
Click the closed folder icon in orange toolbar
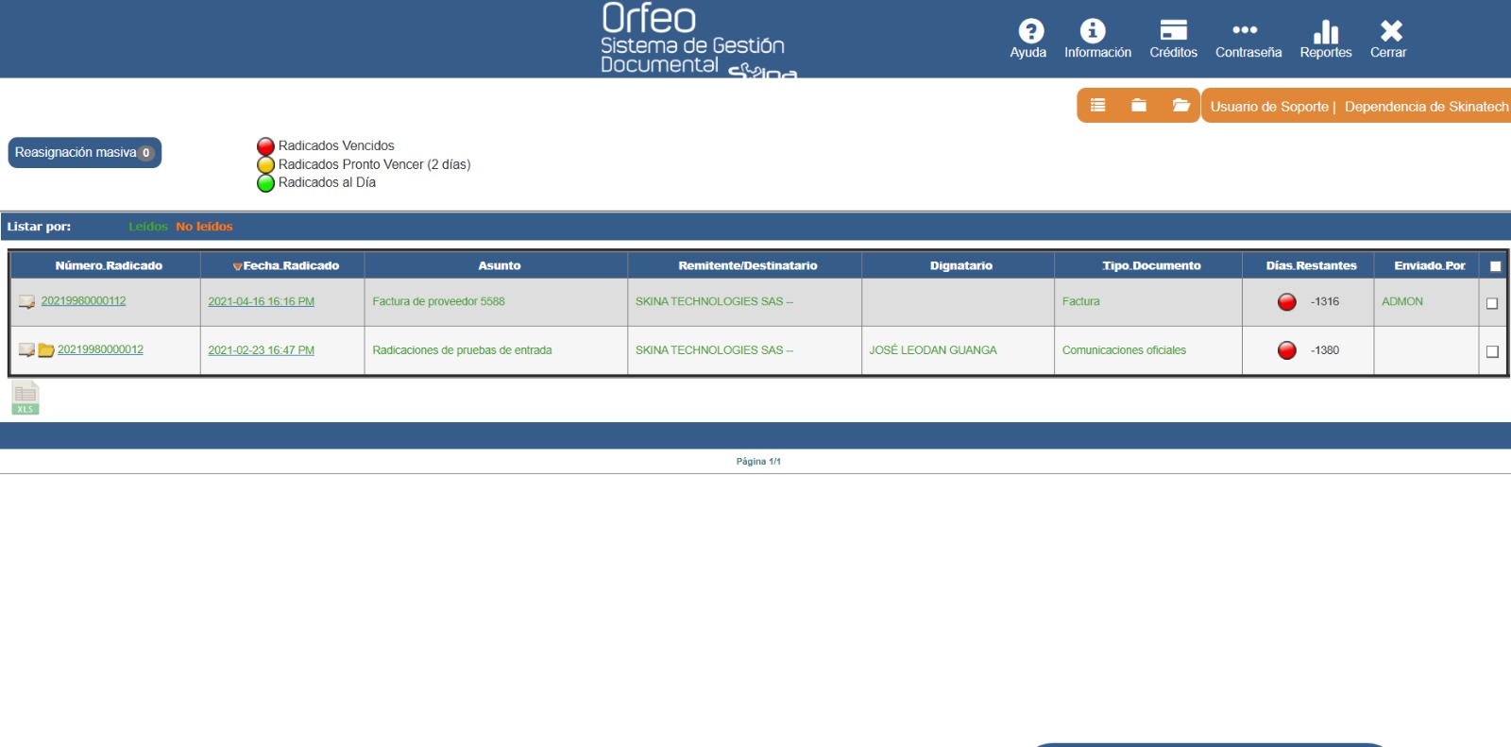(x=1139, y=106)
